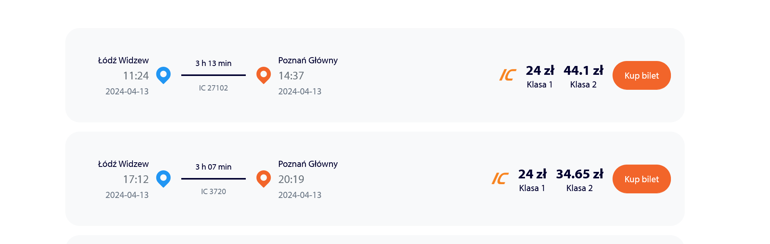The height and width of the screenshot is (244, 770).
Task: Click the 3 h 07 min duration label
Action: (214, 167)
